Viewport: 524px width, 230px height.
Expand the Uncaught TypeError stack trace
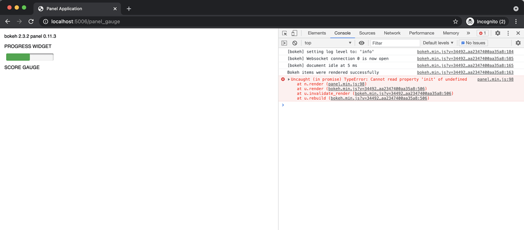289,79
